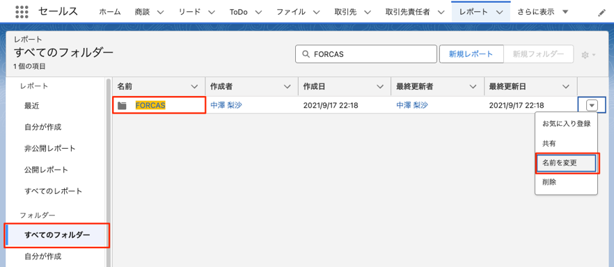
Task: Open 名前 column header menu chevron
Action: click(x=194, y=86)
